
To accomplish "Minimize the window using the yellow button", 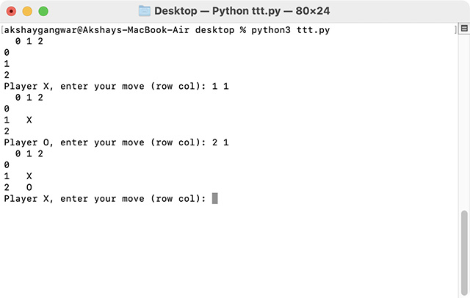I will (x=27, y=12).
